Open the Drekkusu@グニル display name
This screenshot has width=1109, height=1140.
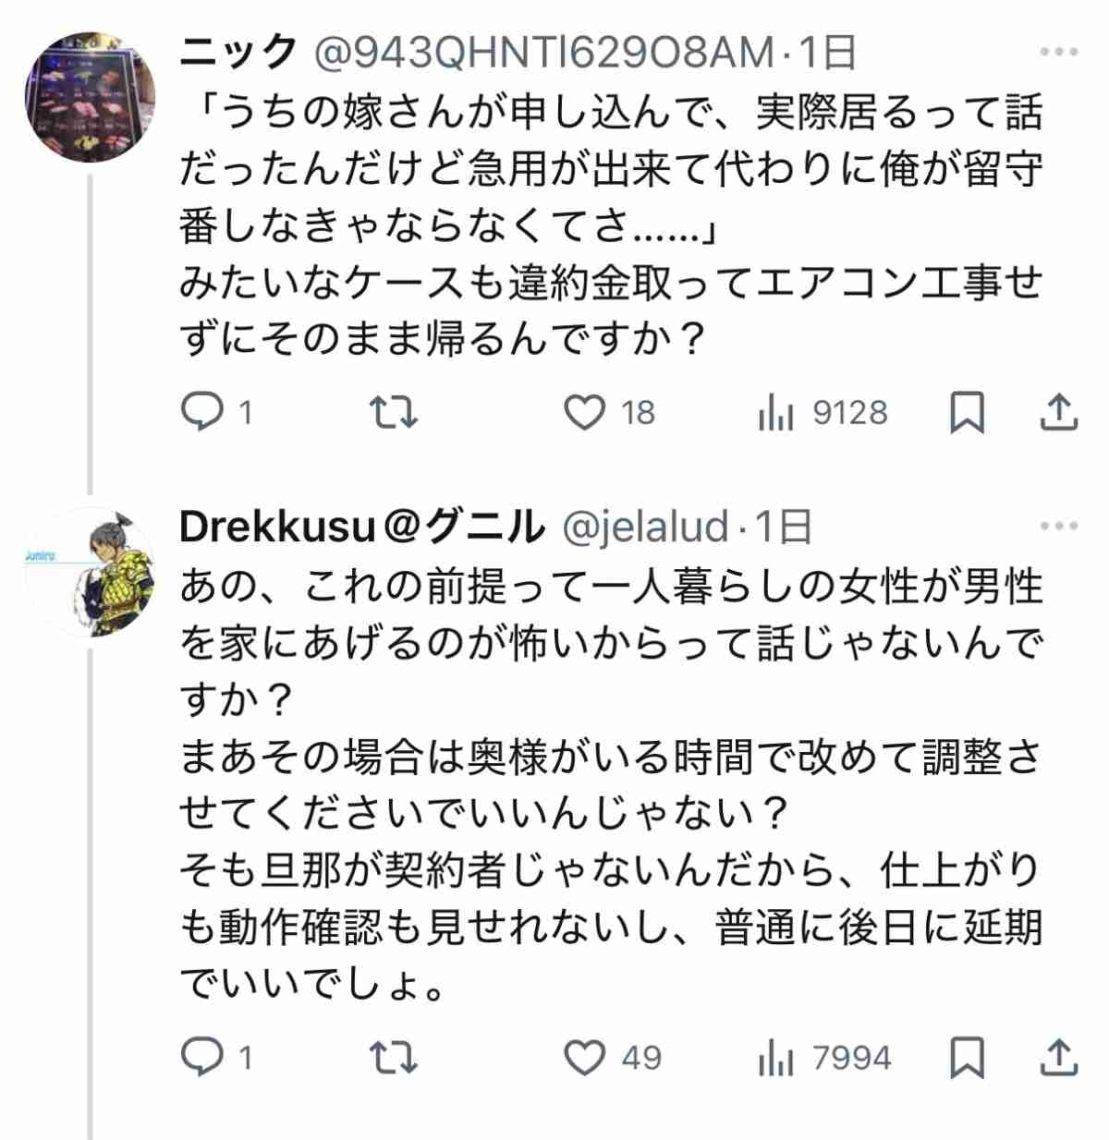362,527
